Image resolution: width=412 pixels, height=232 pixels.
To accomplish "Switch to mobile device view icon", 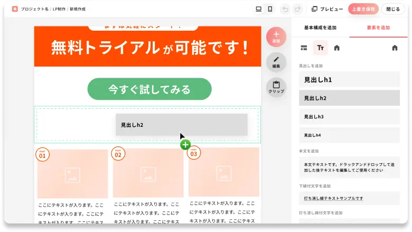I will [270, 9].
